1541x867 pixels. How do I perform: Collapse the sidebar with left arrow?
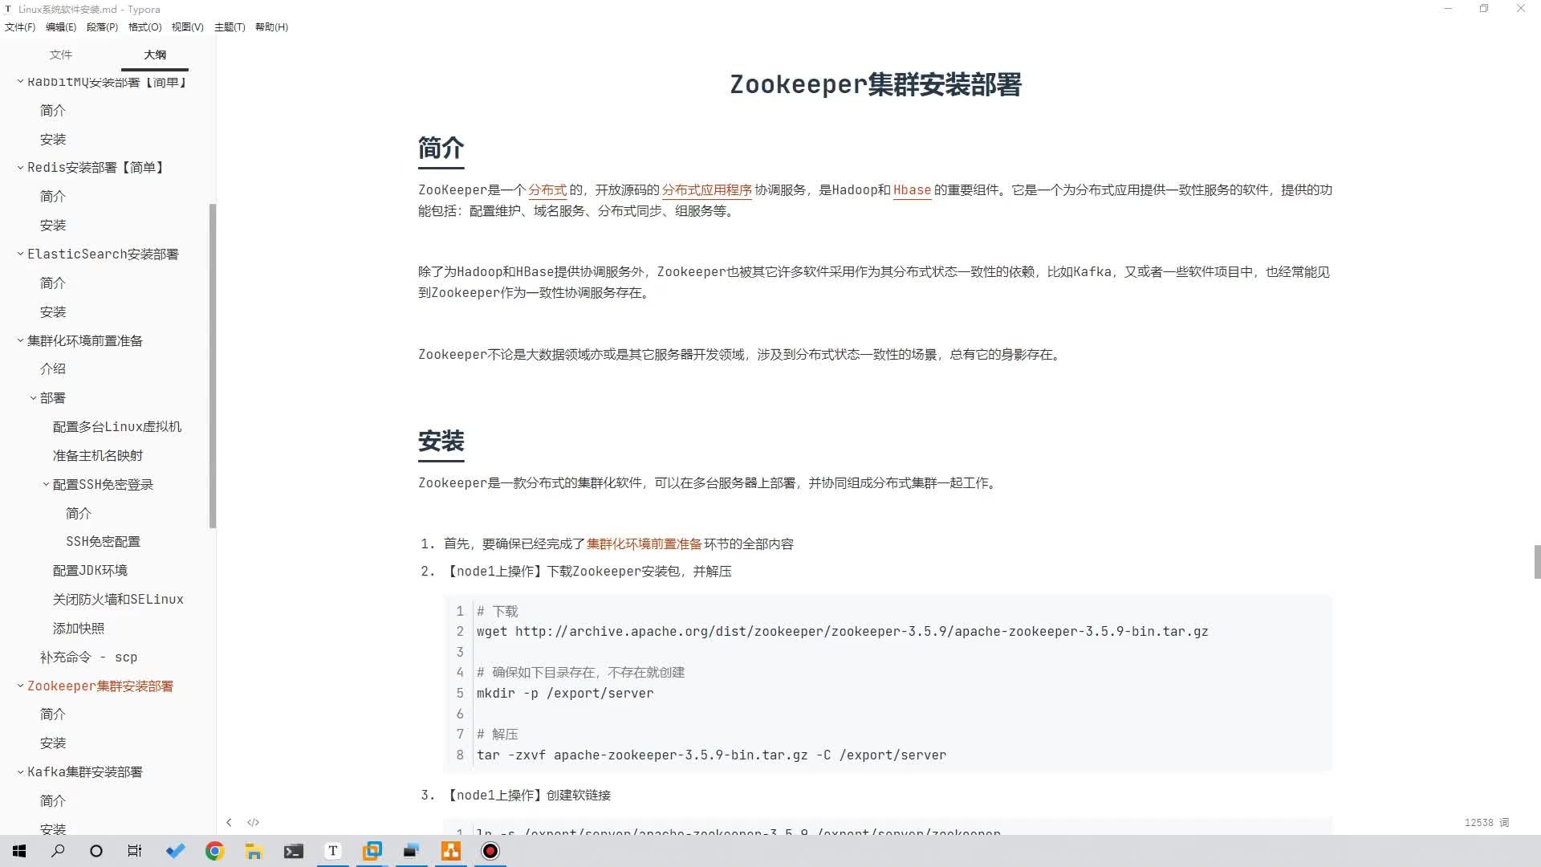pyautogui.click(x=229, y=822)
